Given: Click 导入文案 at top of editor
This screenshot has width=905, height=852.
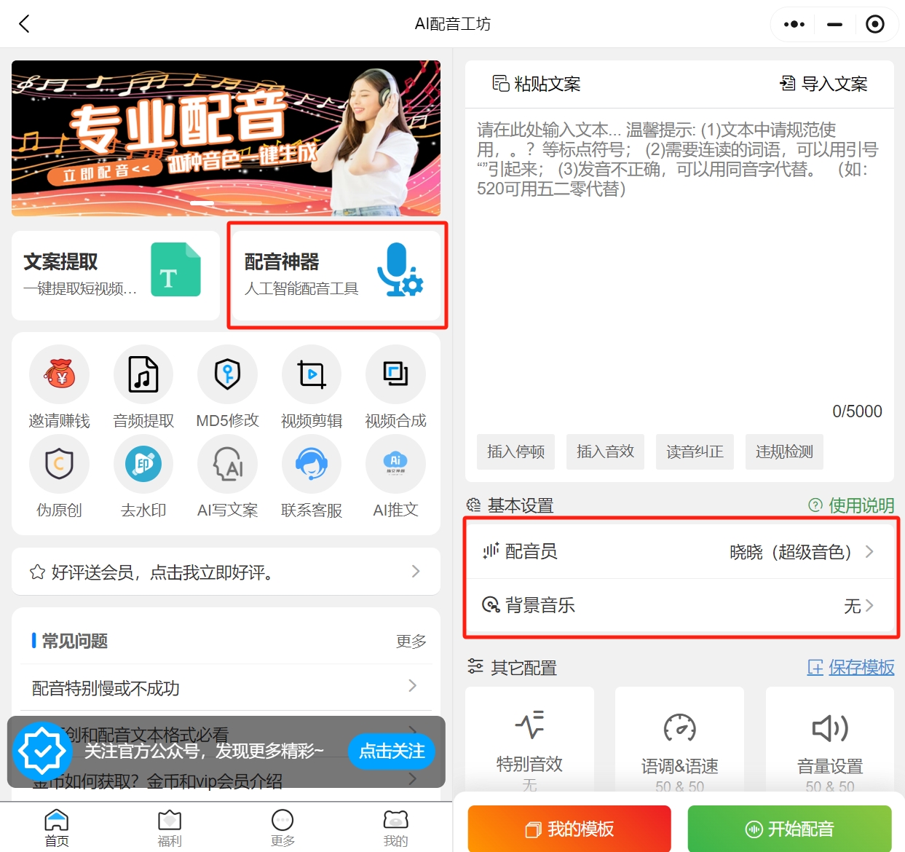Looking at the screenshot, I should point(823,84).
